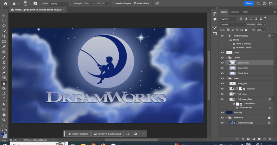Viewport: 277px width, 145px height.
Task: Enable Sample All Layers checkbox
Action: coord(113,3)
